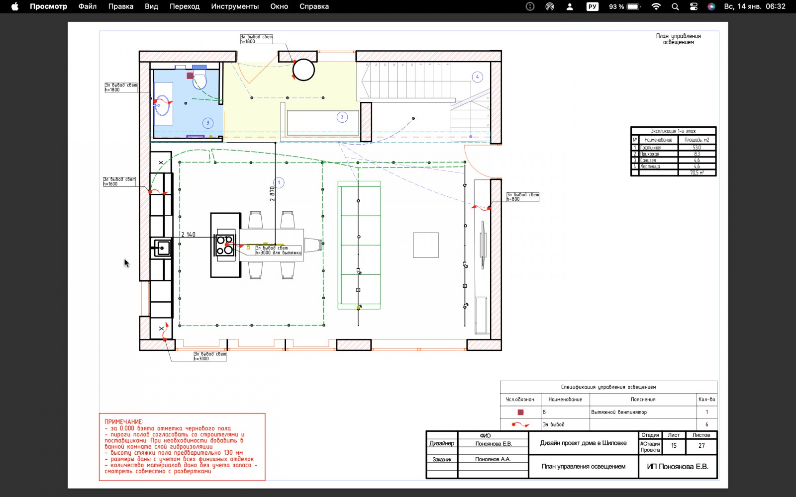Open the Файл menu
Viewport: 796px width, 497px height.
pos(88,6)
